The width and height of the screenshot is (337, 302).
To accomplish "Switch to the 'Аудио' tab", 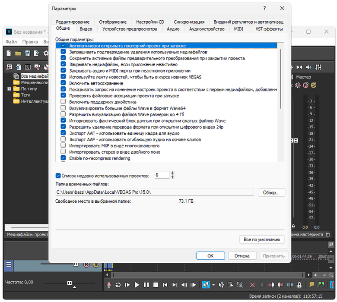I will click(173, 29).
